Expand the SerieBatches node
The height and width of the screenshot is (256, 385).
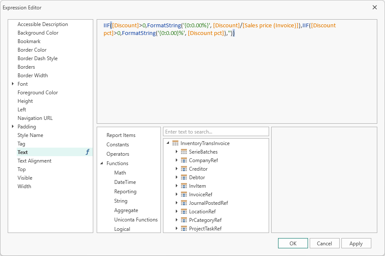coord(176,151)
